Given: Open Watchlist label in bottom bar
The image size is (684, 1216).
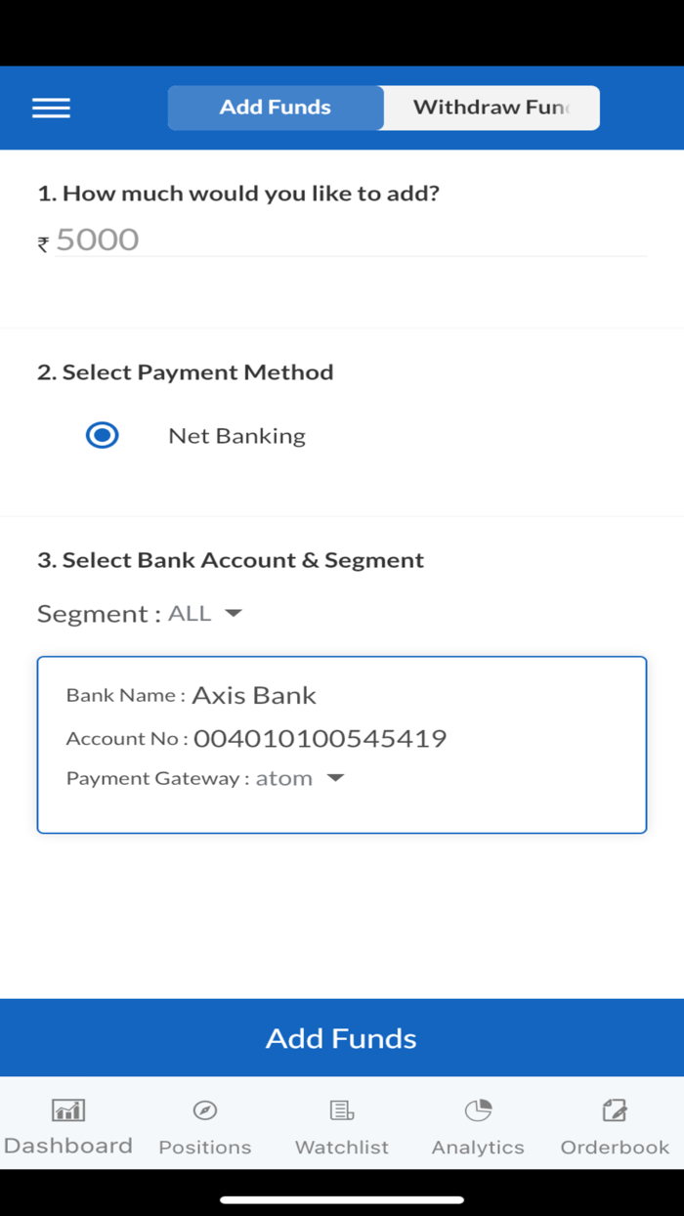Looking at the screenshot, I should [342, 1147].
